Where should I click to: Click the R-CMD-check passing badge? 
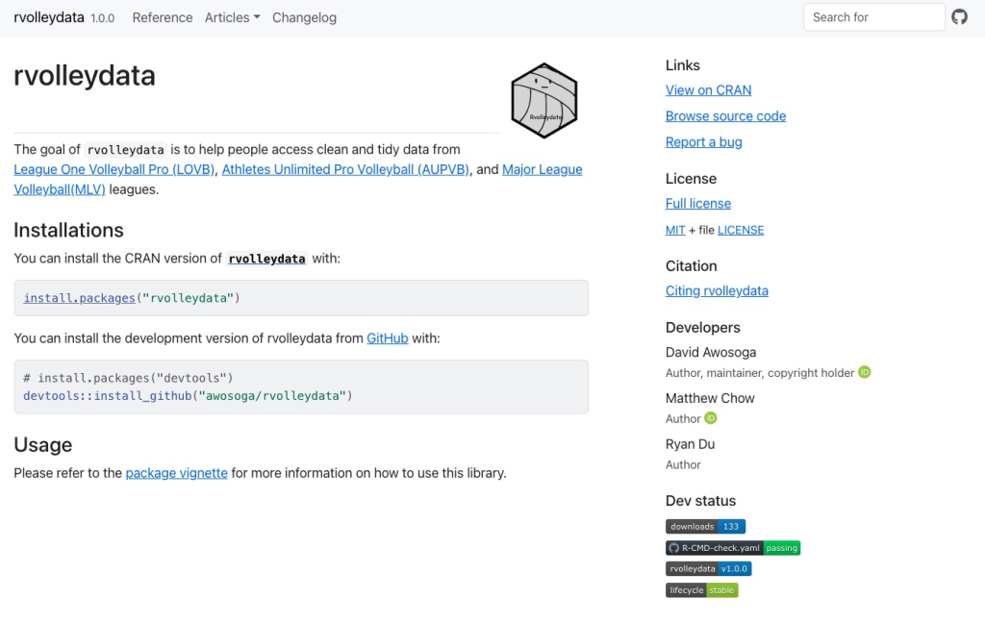733,548
